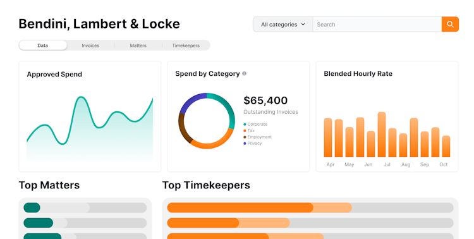This screenshot has height=239, width=474.
Task: Select the purple Privacy legend dot
Action: (x=245, y=144)
